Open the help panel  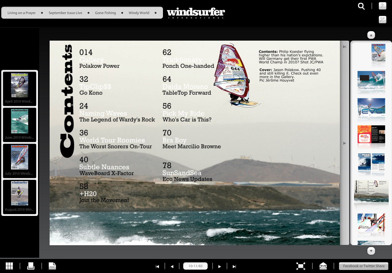click(383, 6)
